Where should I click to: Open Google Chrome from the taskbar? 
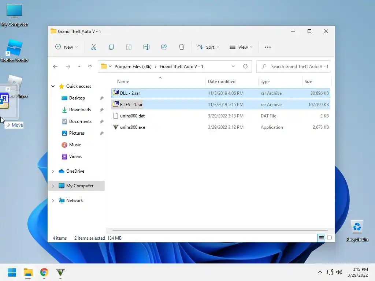(x=44, y=272)
